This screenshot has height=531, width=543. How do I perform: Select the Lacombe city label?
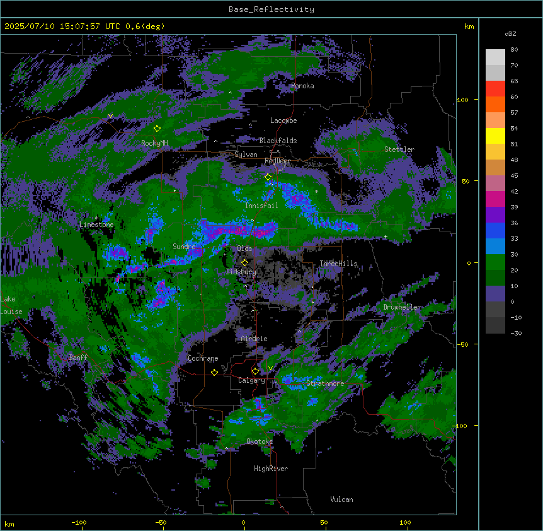pos(283,120)
